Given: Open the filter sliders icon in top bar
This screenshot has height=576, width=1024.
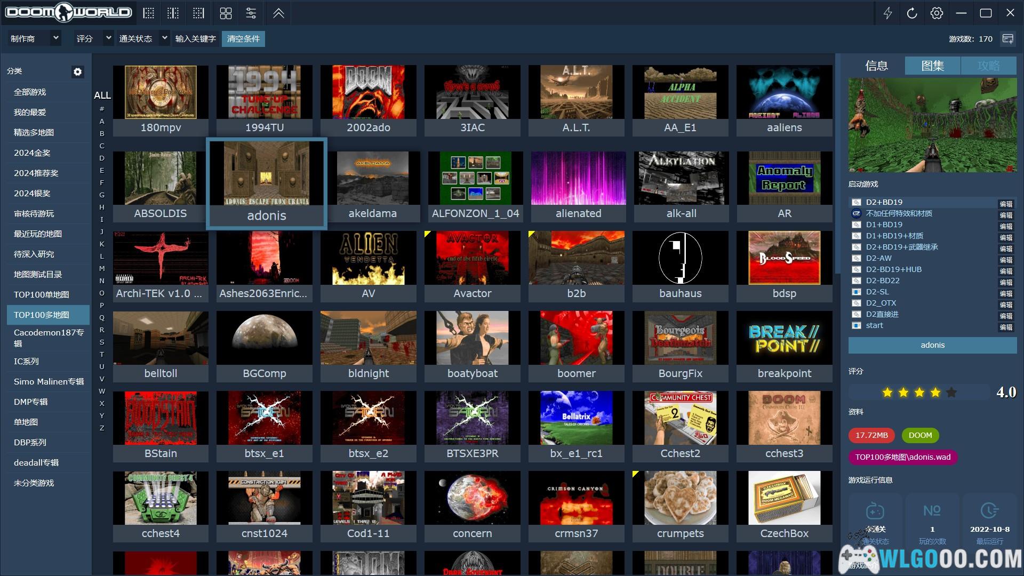Looking at the screenshot, I should (251, 13).
